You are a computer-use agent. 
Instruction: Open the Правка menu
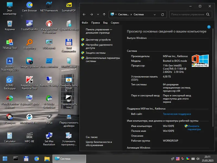point(95,23)
